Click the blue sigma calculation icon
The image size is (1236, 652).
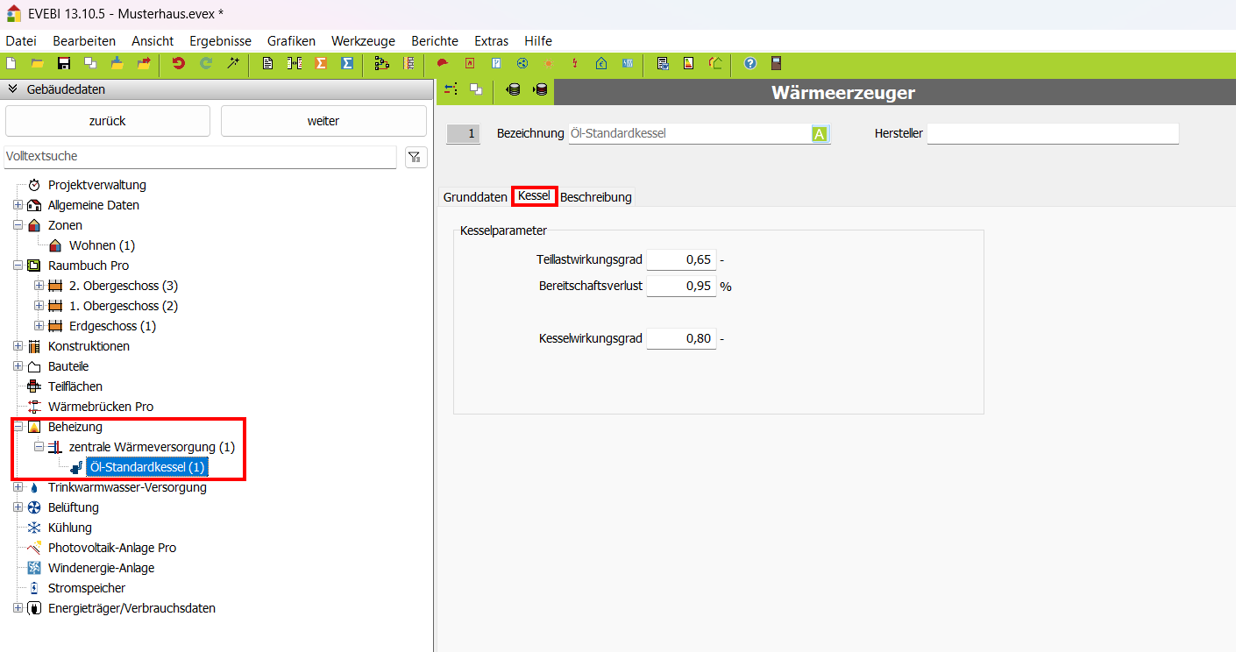click(347, 63)
